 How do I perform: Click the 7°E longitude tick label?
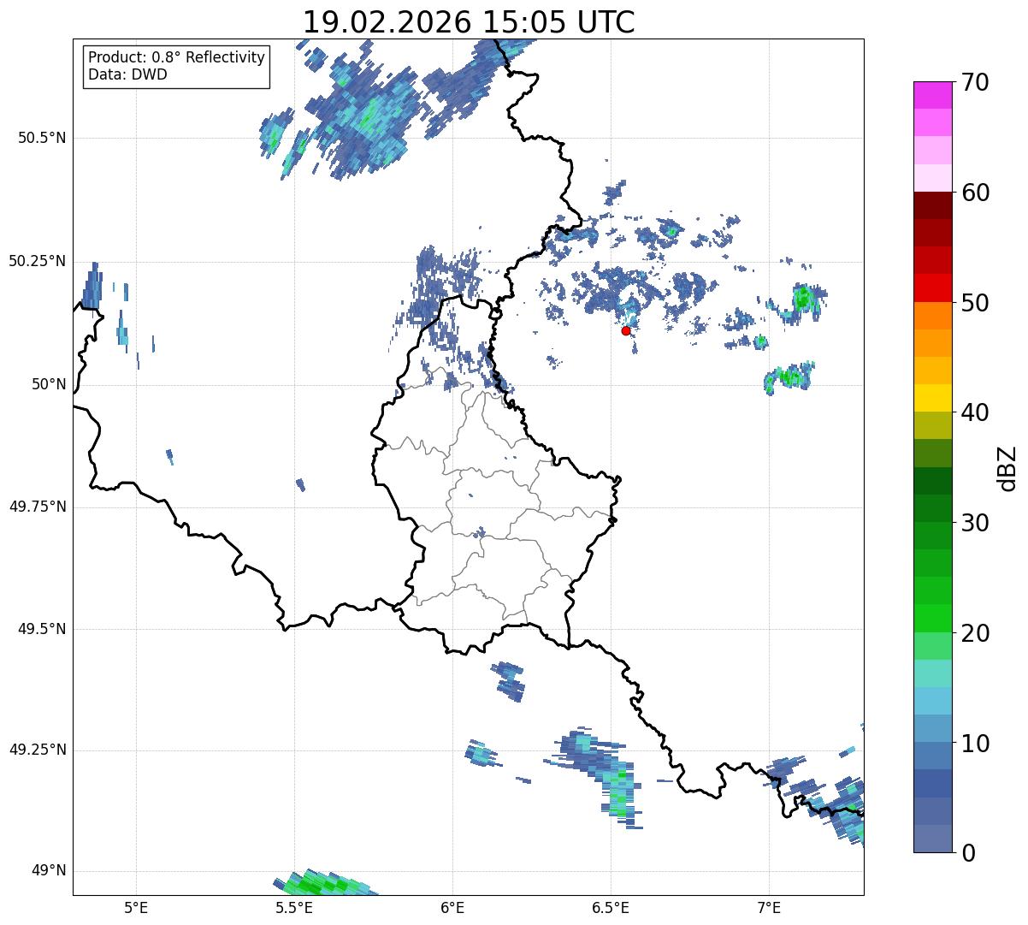pos(769,907)
